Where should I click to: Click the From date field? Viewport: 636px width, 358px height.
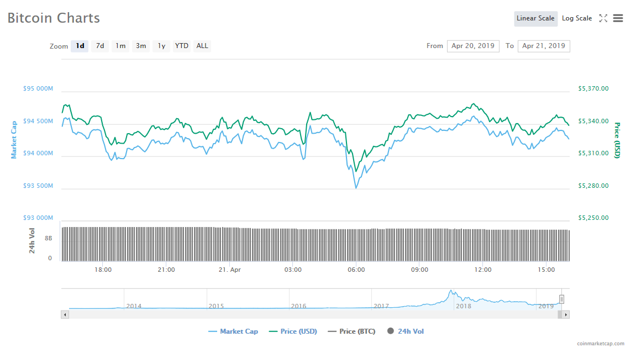pos(473,46)
